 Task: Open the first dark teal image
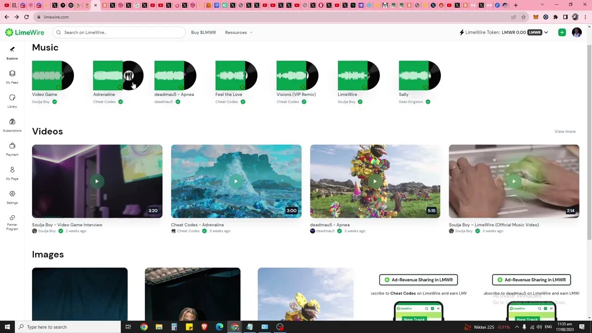point(80,294)
